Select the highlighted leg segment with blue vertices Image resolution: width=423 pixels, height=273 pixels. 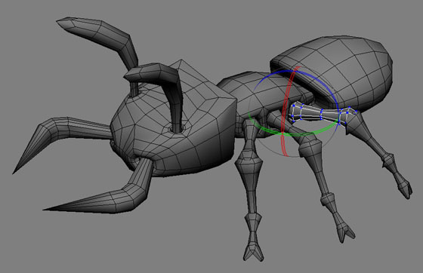click(321, 114)
